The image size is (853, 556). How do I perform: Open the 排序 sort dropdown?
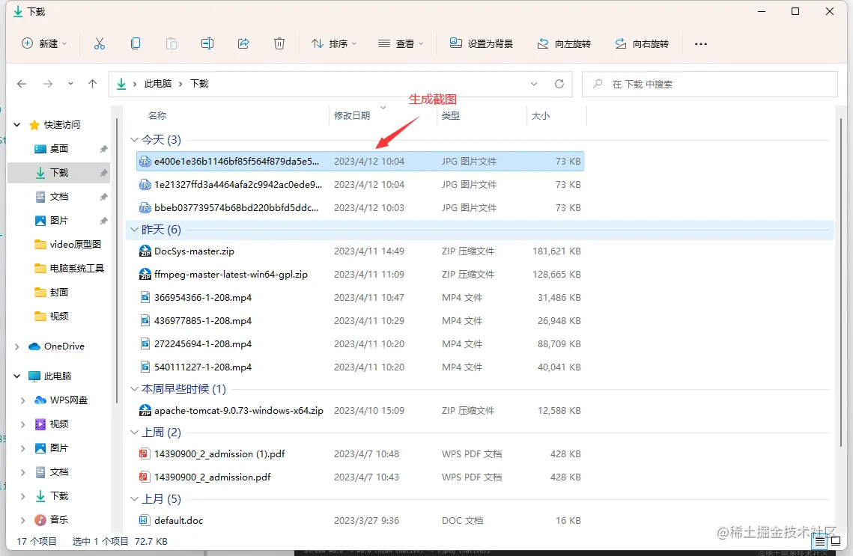333,43
